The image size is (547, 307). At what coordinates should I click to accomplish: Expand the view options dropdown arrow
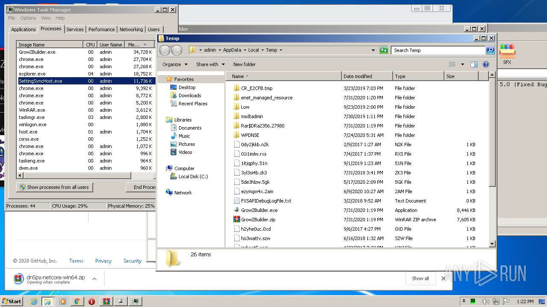(x=462, y=64)
